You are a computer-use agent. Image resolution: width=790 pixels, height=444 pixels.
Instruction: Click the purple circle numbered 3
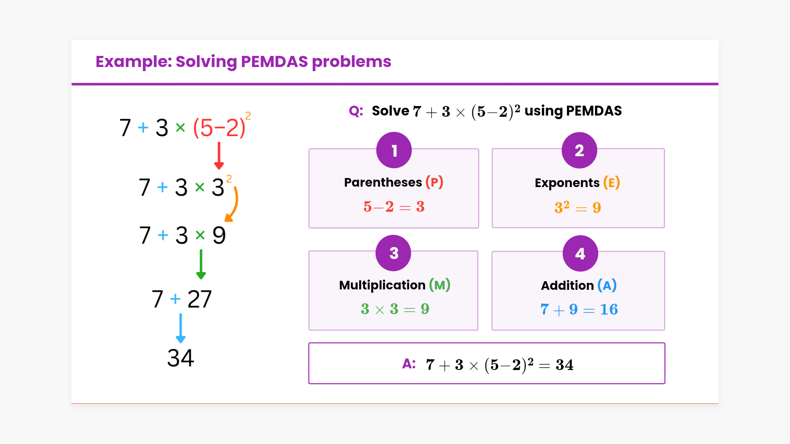(x=393, y=253)
